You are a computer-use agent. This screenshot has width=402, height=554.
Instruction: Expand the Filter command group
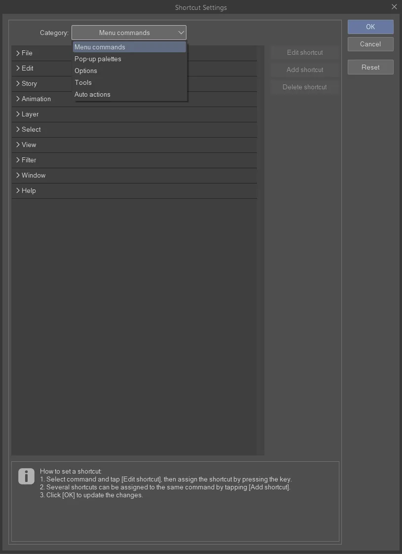(x=18, y=160)
